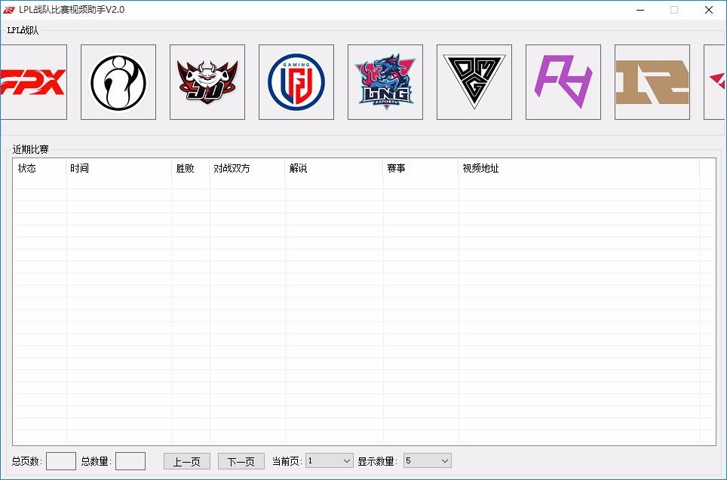
Task: Click the 解说 column header
Action: point(334,168)
